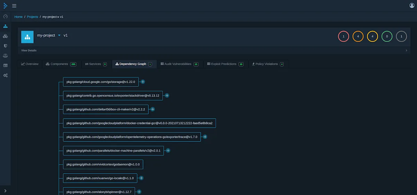Select cloud.google.com/go/storage@v1.22.0 node

click(101, 82)
